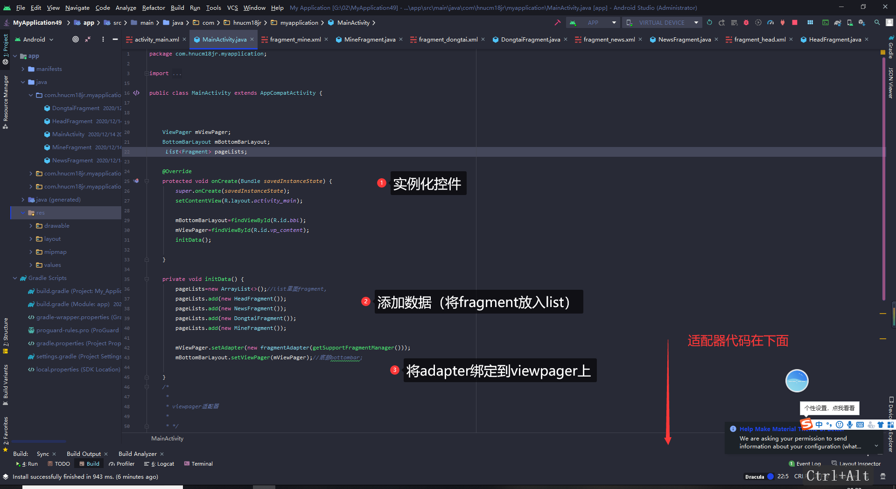The image size is (896, 489).
Task: Toggle the 2: Favorites tool window
Action: coord(6,434)
